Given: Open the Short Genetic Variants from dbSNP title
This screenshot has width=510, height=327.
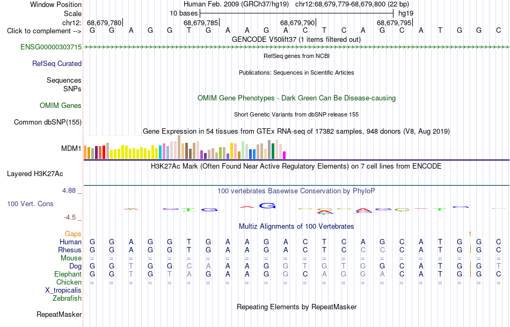Looking at the screenshot, I should (x=296, y=114).
